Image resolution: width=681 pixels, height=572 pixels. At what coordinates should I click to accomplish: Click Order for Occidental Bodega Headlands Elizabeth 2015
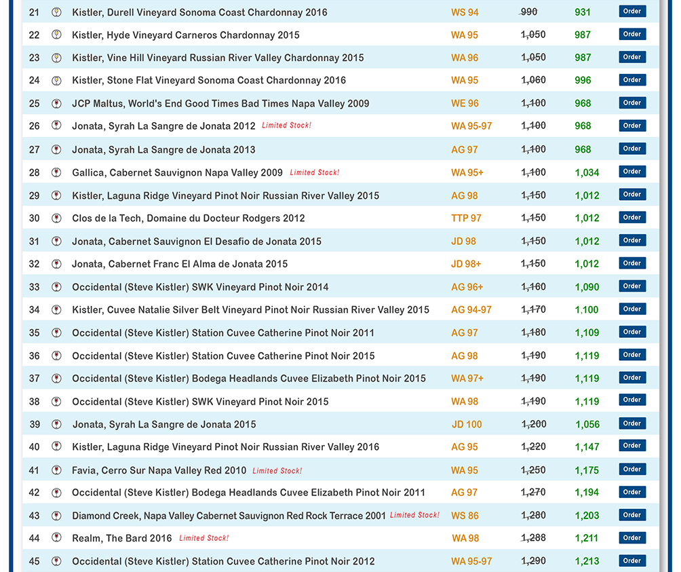tap(632, 377)
